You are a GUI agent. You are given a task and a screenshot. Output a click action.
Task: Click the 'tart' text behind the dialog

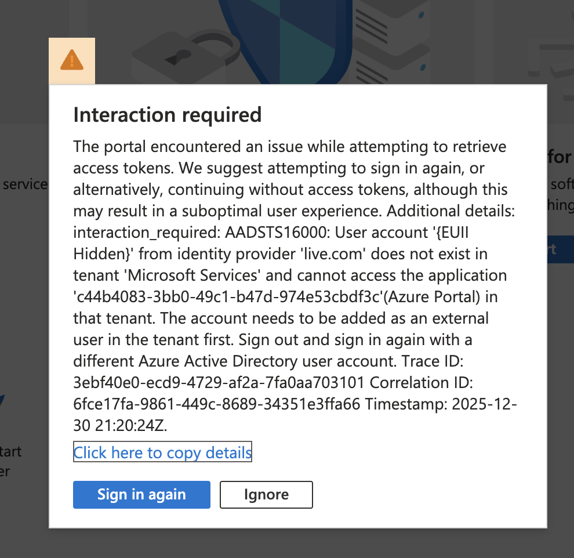tap(12, 451)
